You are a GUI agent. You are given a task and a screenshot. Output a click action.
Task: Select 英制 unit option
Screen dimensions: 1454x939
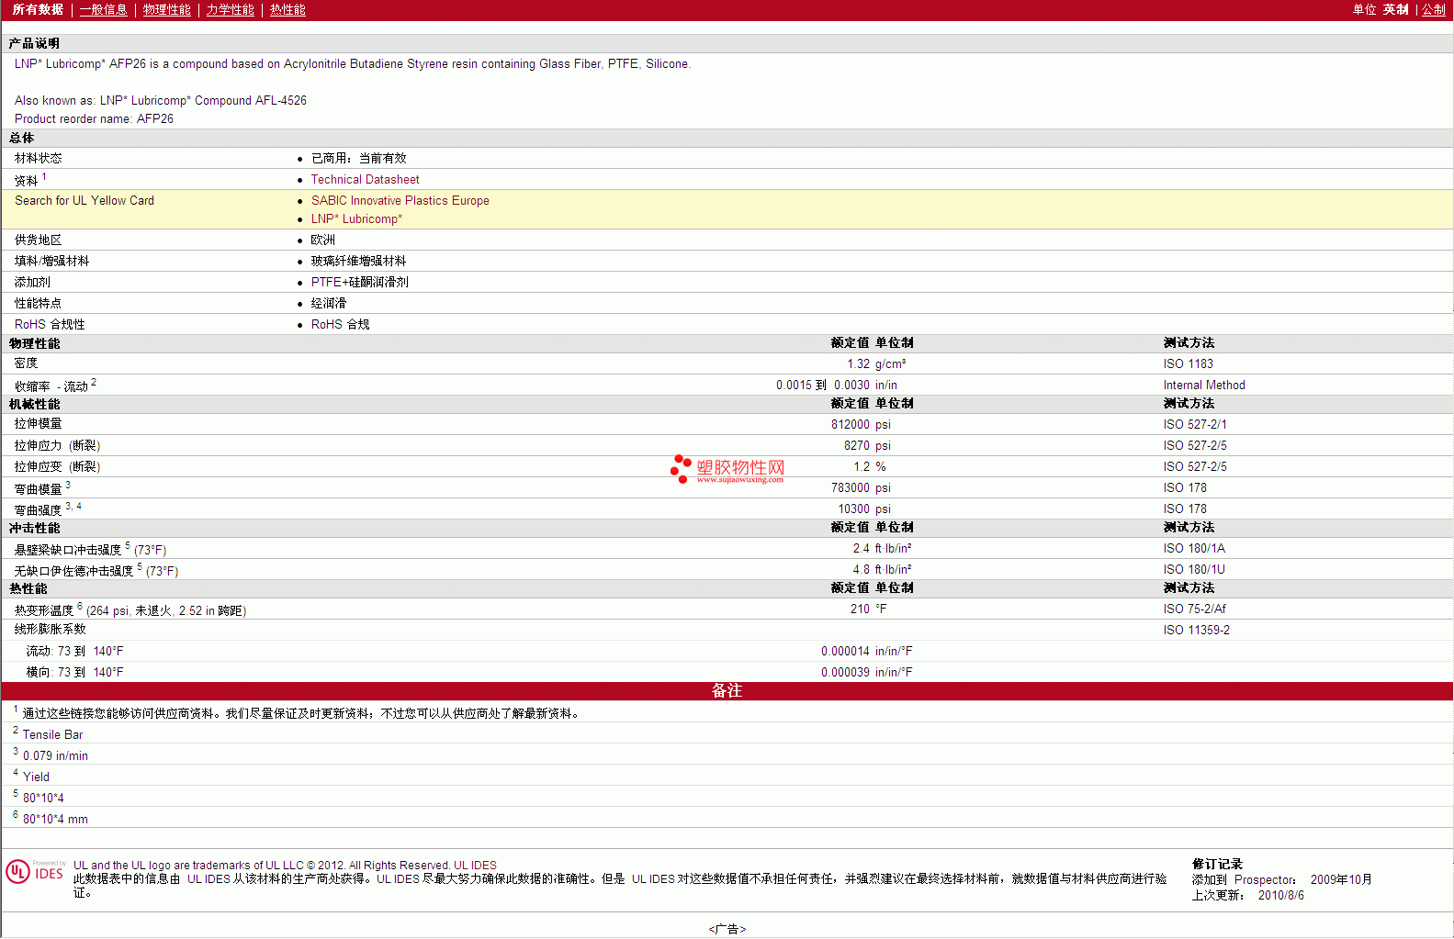pos(1395,9)
